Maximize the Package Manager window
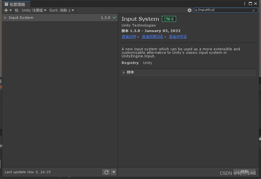 [x=250, y=4]
